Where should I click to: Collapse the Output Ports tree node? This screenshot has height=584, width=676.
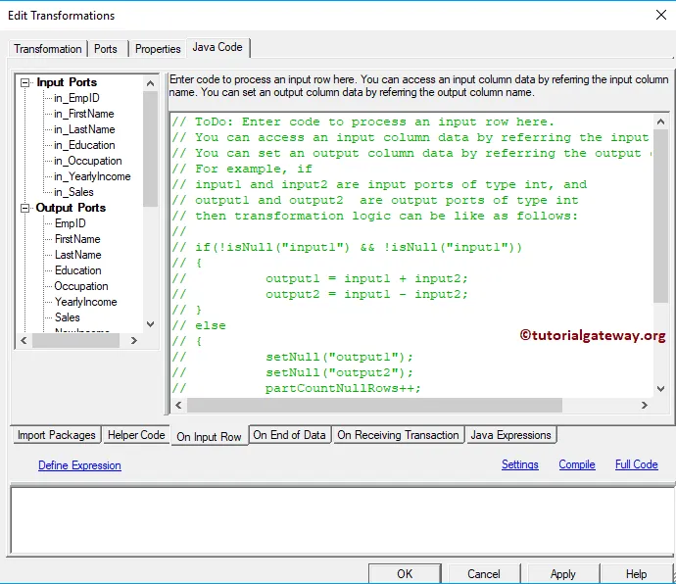pyautogui.click(x=26, y=208)
